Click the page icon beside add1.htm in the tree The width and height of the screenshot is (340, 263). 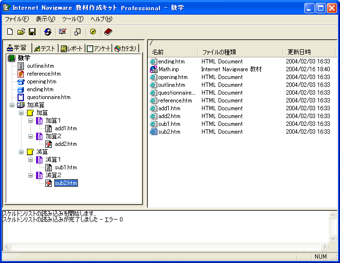[49, 129]
